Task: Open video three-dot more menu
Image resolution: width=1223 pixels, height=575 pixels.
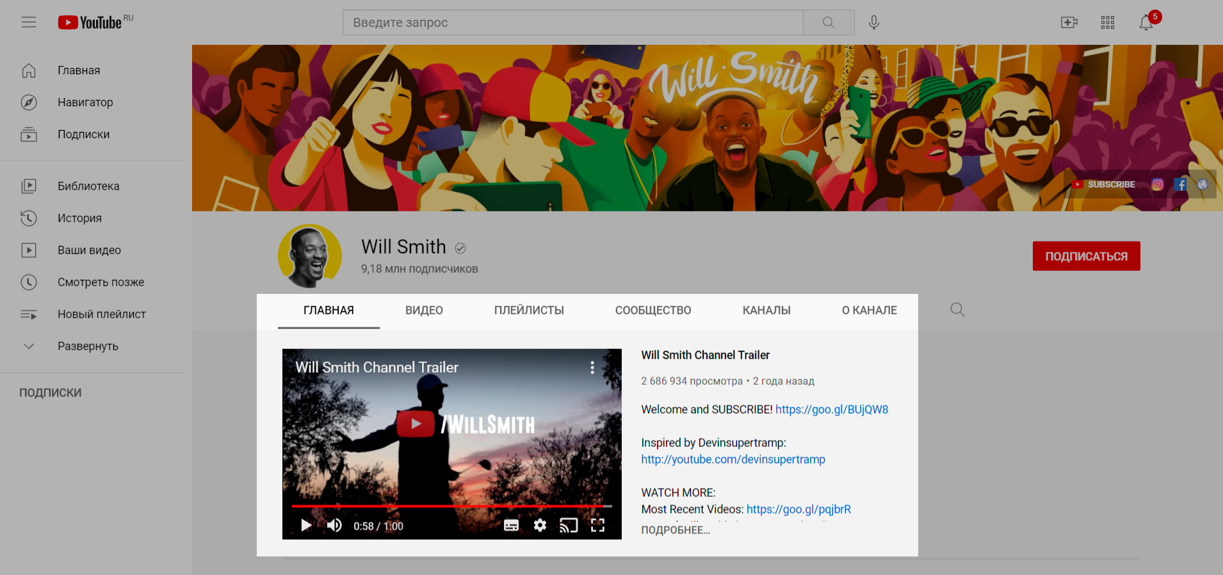Action: [592, 368]
